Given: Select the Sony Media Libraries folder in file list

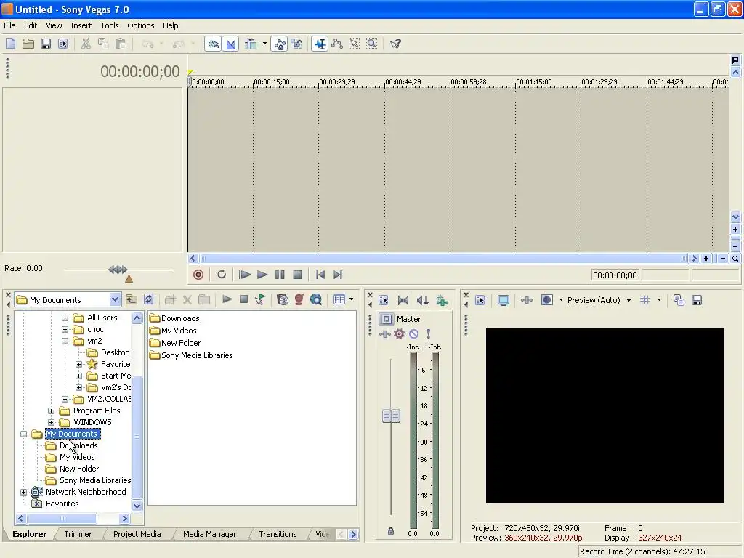Looking at the screenshot, I should pyautogui.click(x=191, y=355).
